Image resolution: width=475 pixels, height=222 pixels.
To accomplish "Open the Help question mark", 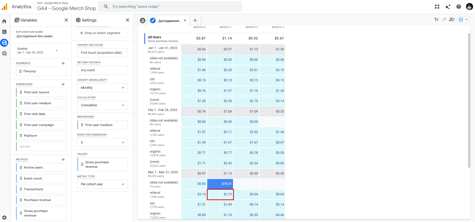I will tap(459, 7).
